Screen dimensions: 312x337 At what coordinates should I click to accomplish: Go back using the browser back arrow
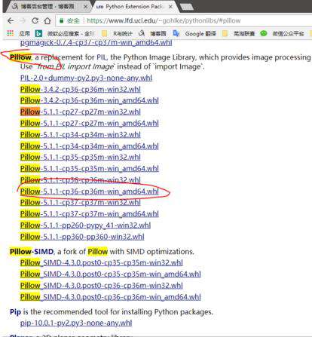click(x=11, y=21)
